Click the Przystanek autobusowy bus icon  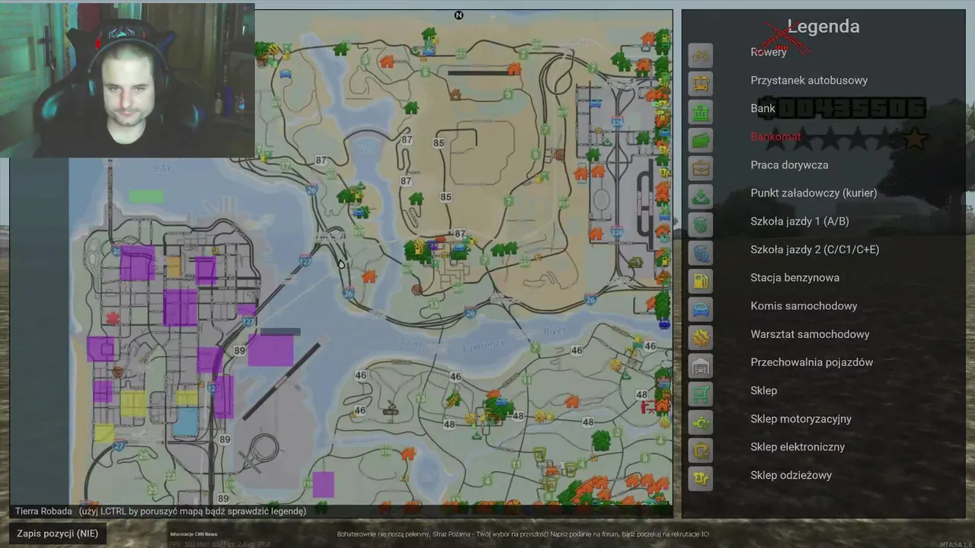coord(701,83)
